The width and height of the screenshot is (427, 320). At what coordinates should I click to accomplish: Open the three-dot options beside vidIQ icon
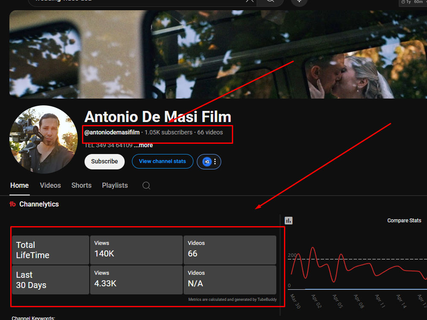click(215, 162)
